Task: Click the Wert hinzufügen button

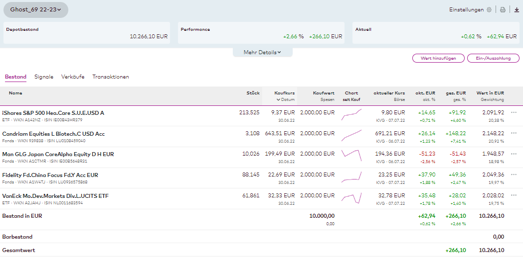Action: [438, 58]
